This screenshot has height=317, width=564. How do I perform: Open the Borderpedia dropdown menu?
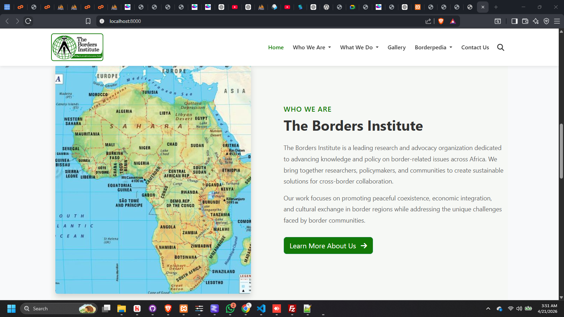(433, 47)
